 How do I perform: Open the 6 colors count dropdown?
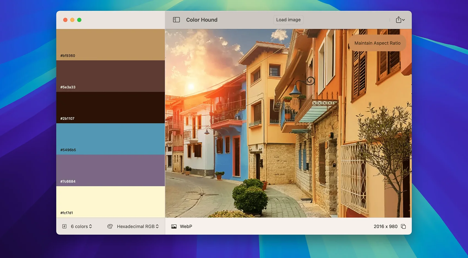coord(81,226)
